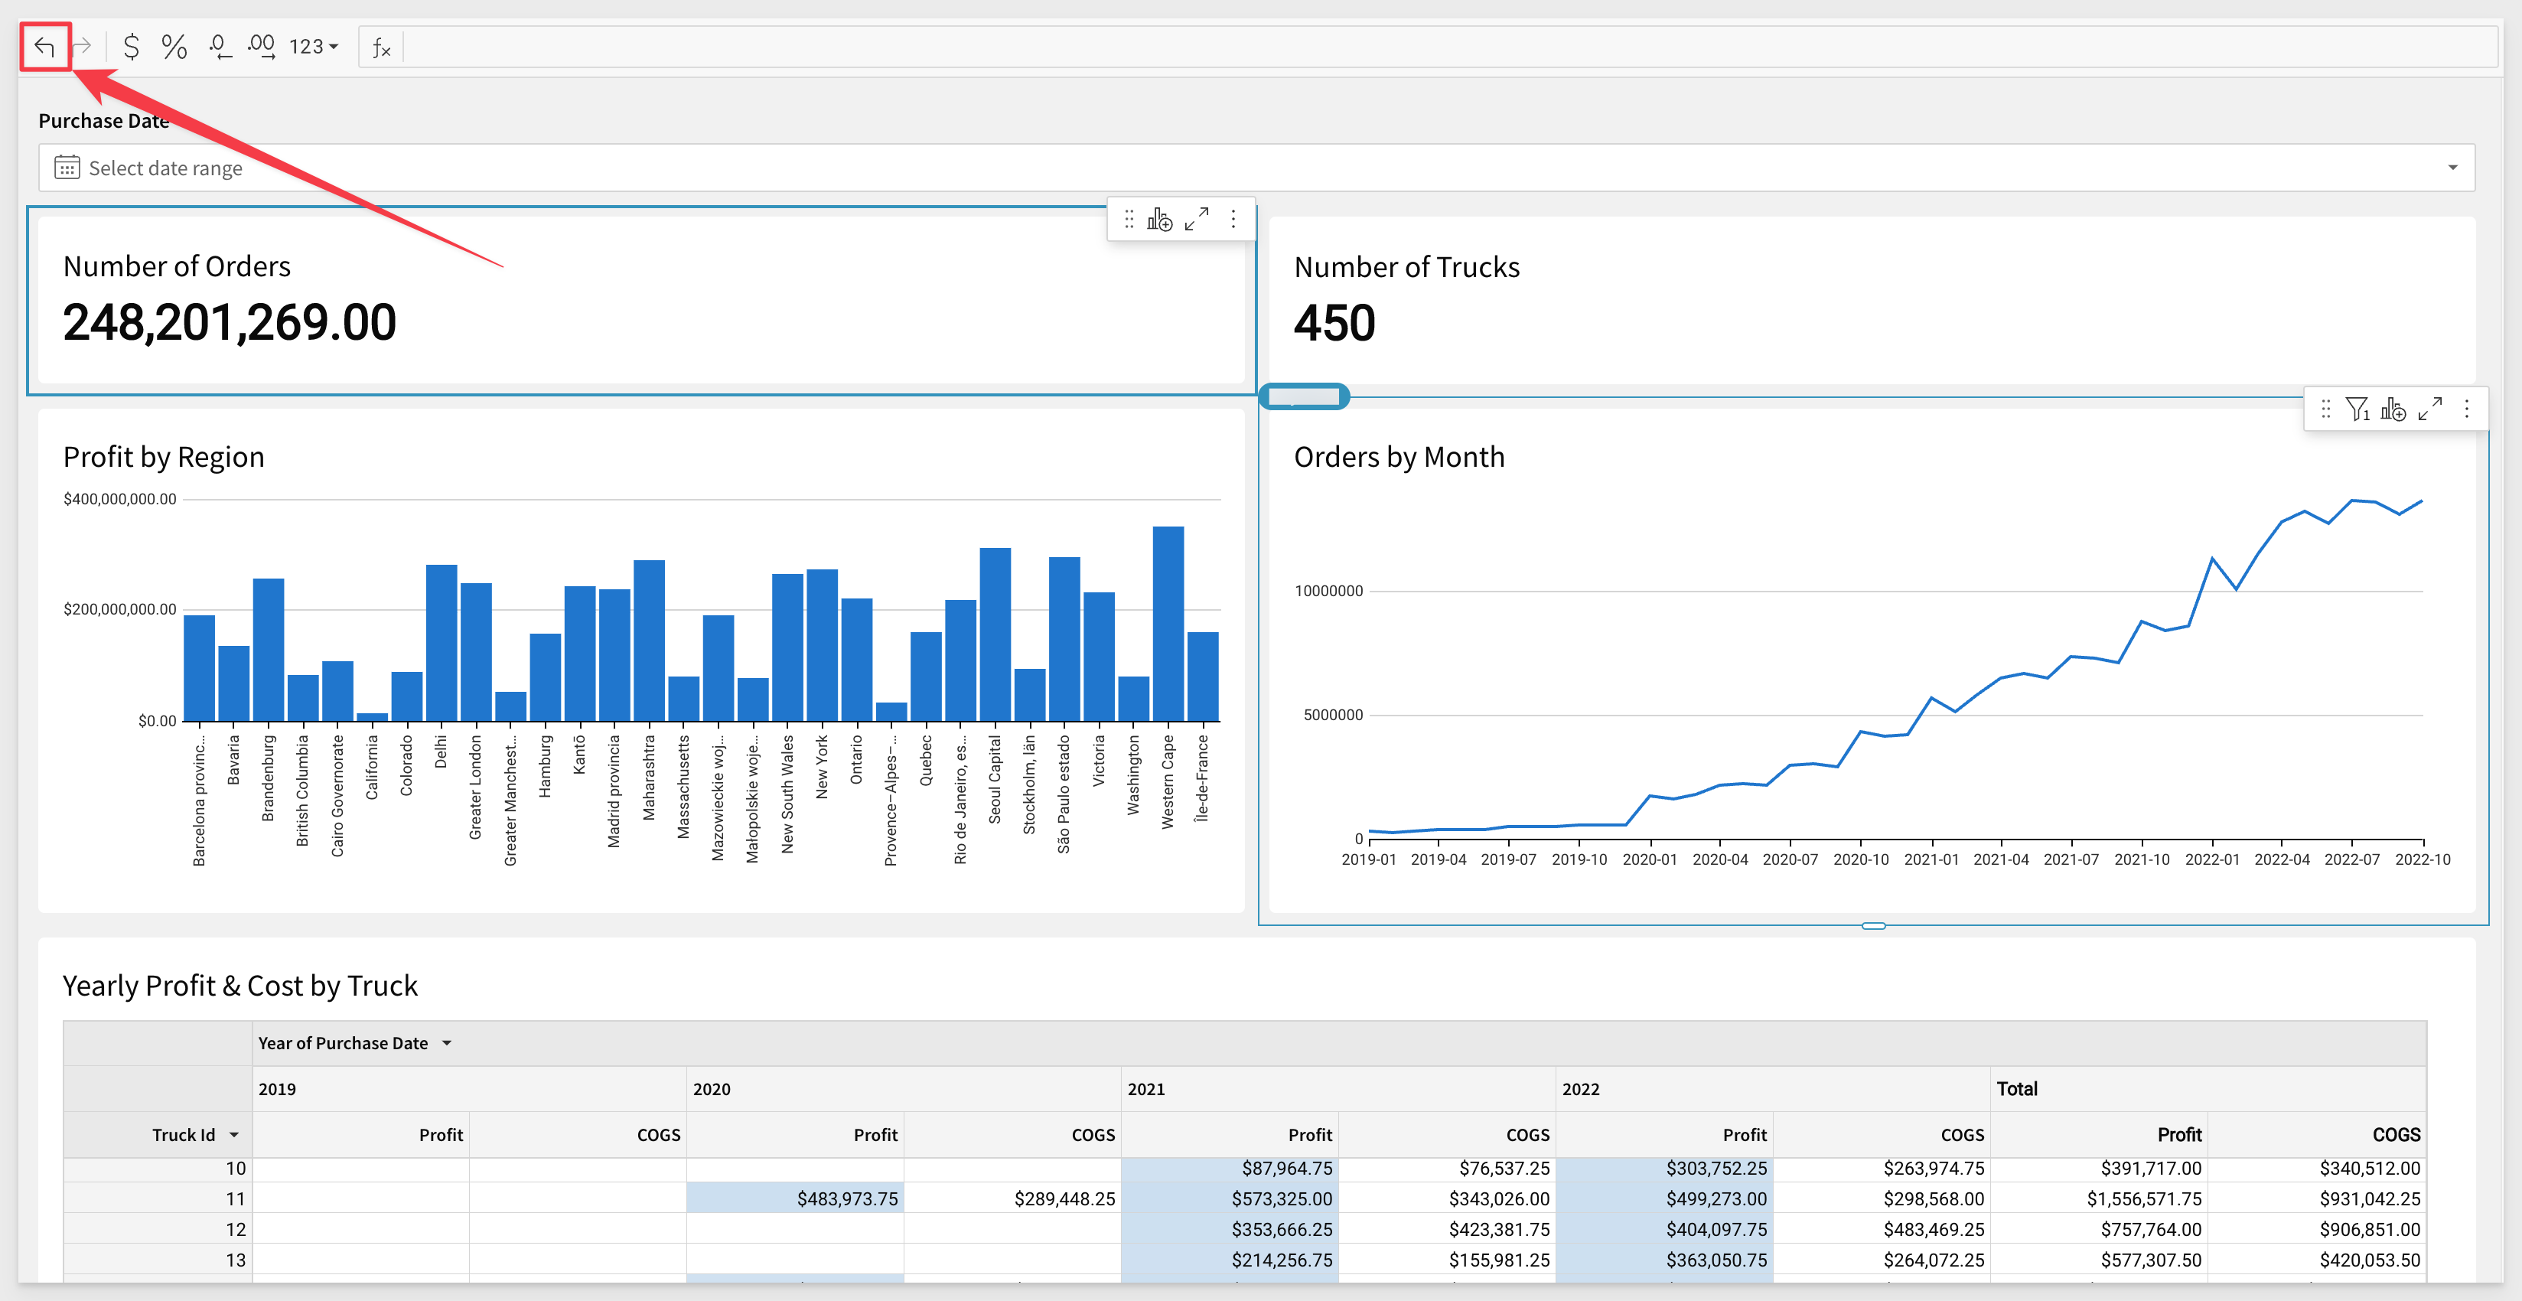Click into the formula bar field

tap(1370, 46)
